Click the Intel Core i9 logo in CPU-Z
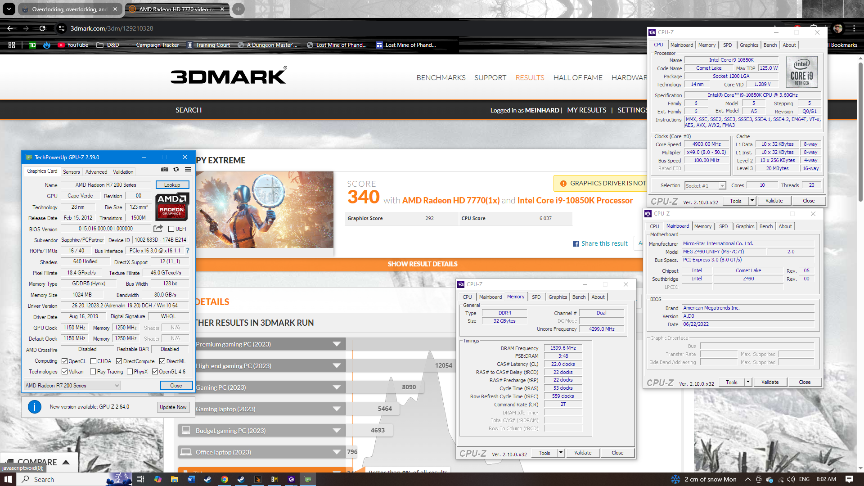This screenshot has height=486, width=864. [x=801, y=72]
